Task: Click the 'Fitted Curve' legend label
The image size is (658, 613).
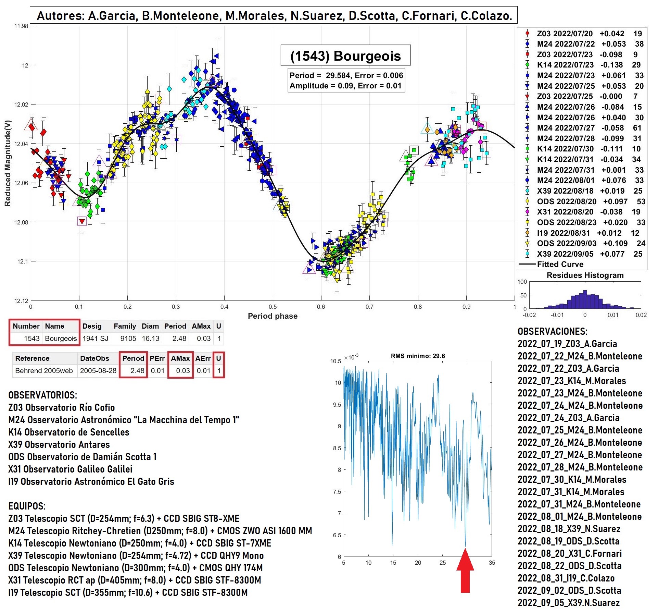Action: click(560, 264)
